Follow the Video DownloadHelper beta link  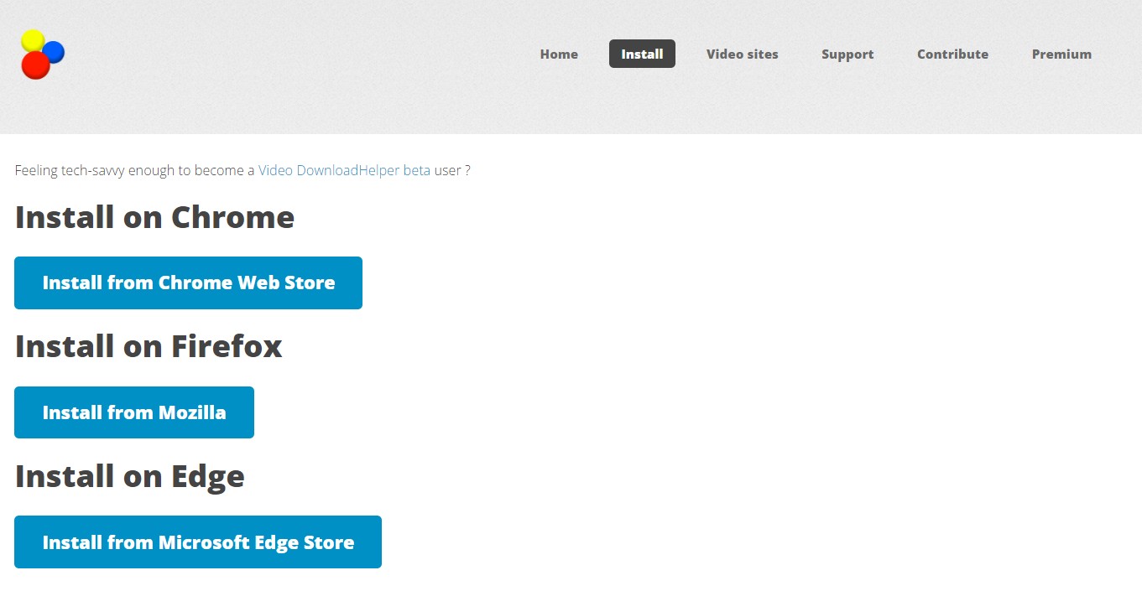tap(344, 170)
